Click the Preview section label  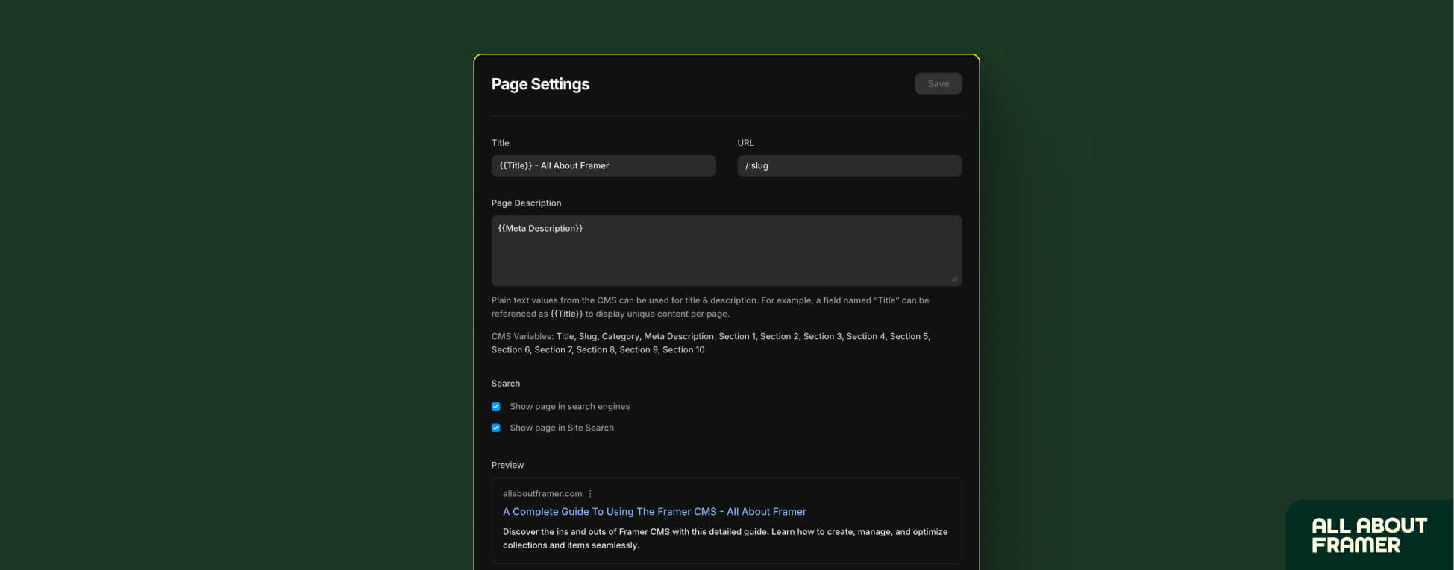(507, 465)
